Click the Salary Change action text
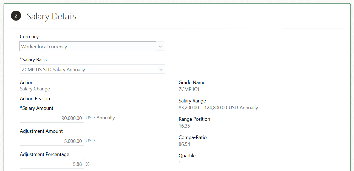The image size is (354, 171). tap(35, 89)
